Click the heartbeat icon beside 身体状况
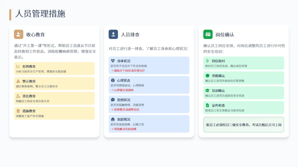 [113, 61]
